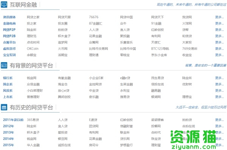This screenshot has width=227, height=150.
Task: Show more links for 风投系 row
Action: (219, 91)
